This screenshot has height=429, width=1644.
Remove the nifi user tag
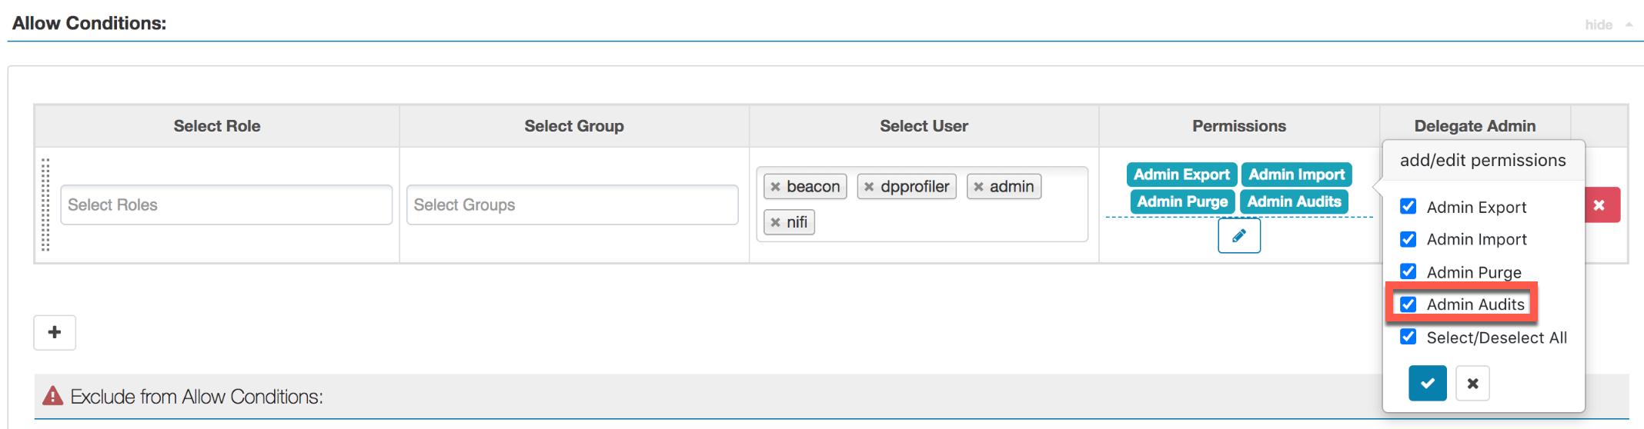click(x=776, y=223)
